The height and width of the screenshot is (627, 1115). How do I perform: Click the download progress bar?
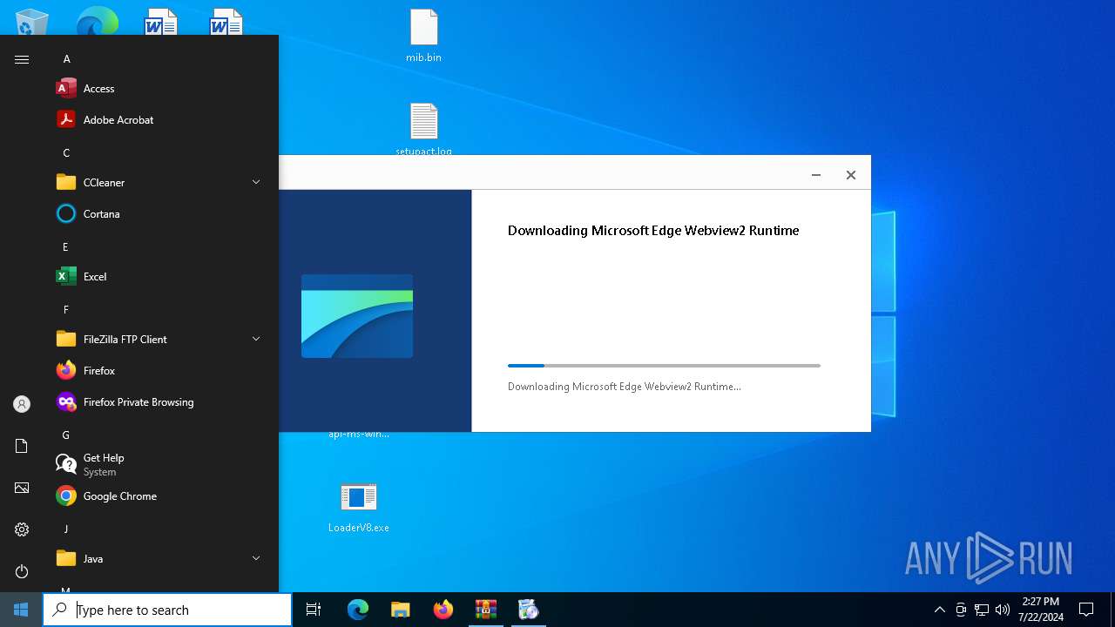[x=664, y=366]
